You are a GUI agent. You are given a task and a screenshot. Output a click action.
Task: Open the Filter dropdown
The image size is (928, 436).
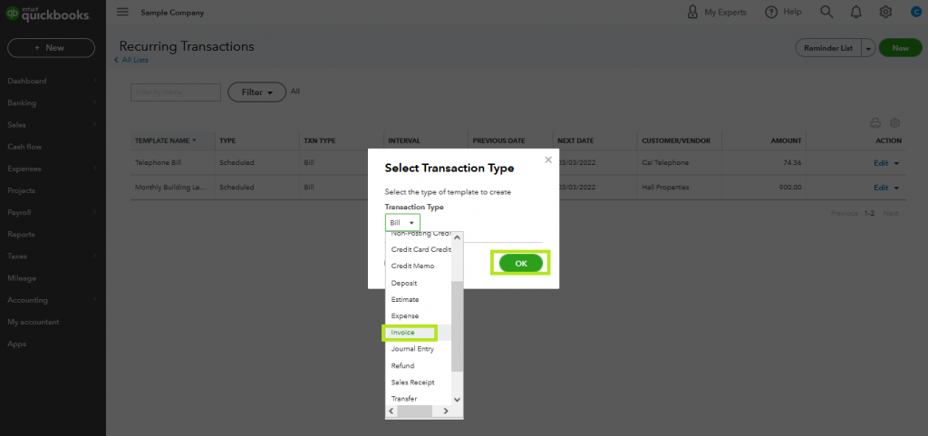256,92
